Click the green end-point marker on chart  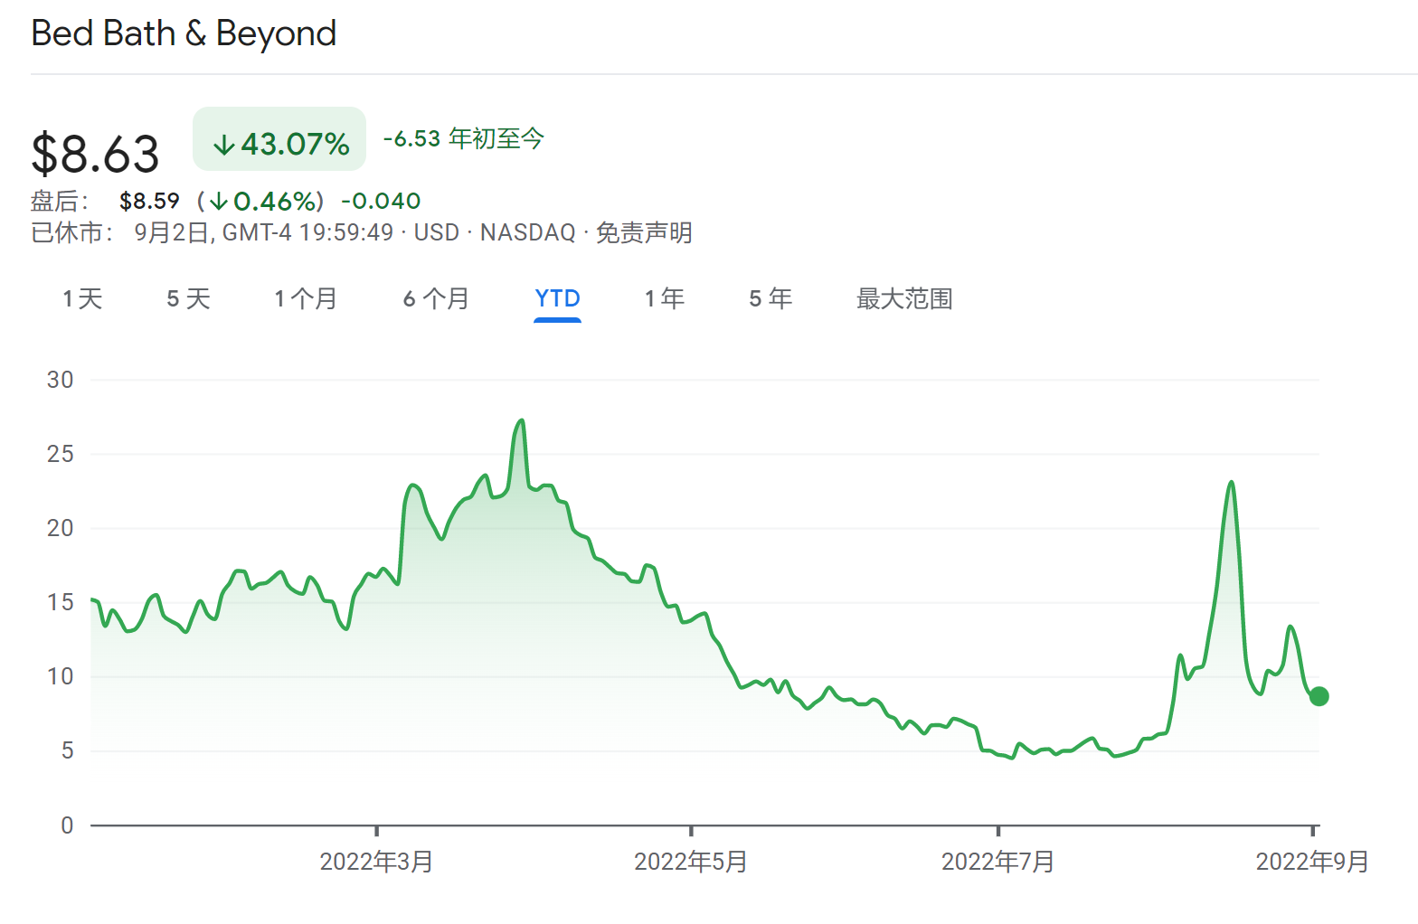pyautogui.click(x=1319, y=696)
